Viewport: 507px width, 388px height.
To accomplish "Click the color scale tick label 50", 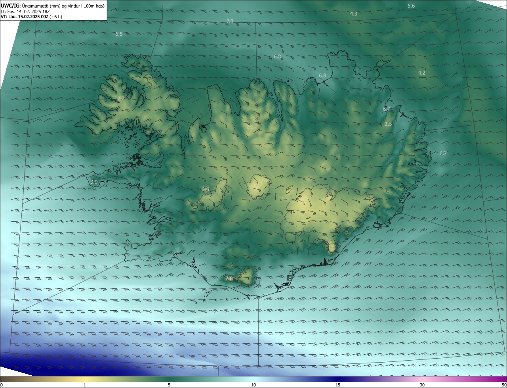I will (504, 385).
